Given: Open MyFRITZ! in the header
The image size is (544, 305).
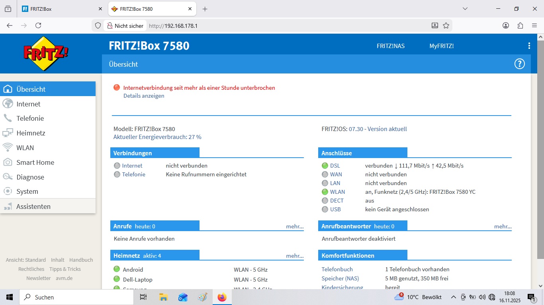Looking at the screenshot, I should coord(442,46).
